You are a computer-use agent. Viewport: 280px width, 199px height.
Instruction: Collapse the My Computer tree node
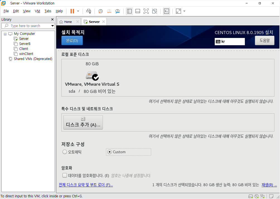click(5, 34)
